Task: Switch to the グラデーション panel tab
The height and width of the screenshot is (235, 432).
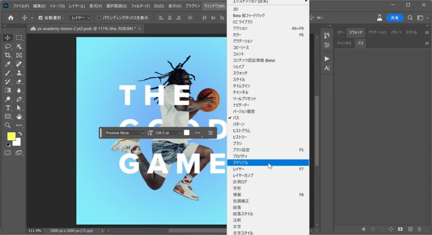Action: click(377, 32)
